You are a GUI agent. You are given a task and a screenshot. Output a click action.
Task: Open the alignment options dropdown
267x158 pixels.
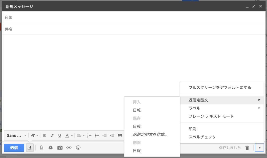[80, 135]
